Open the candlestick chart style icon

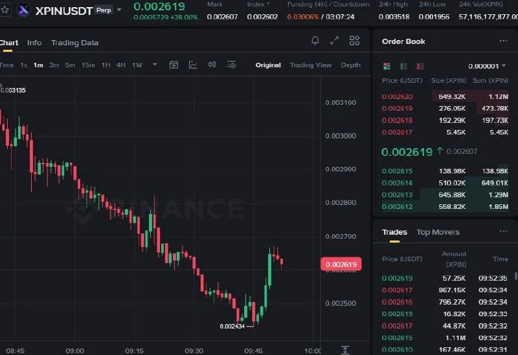[x=212, y=65]
